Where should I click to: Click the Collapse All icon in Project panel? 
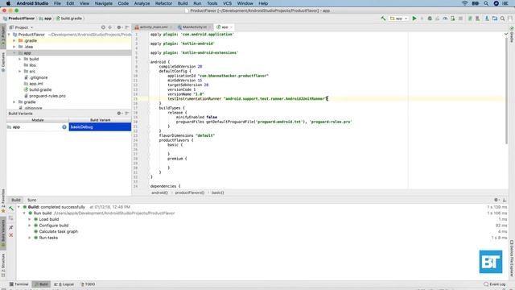tap(110, 27)
